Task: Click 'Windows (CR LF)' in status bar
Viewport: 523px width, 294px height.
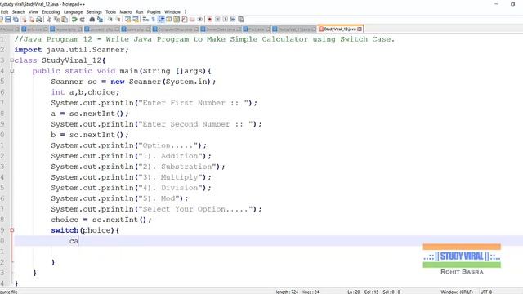Action: click(457, 292)
